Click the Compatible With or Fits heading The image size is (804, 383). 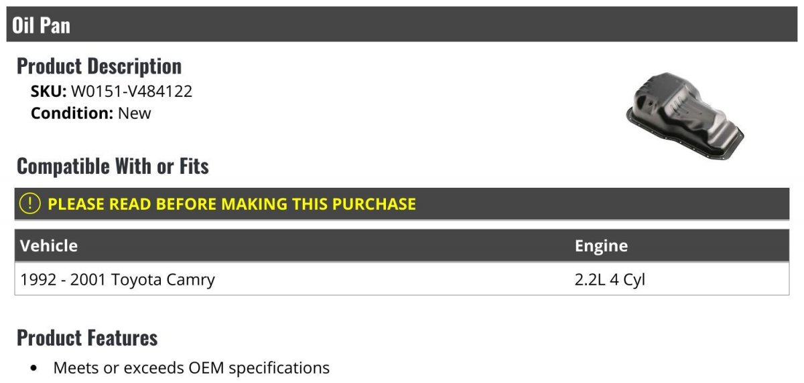coord(113,166)
